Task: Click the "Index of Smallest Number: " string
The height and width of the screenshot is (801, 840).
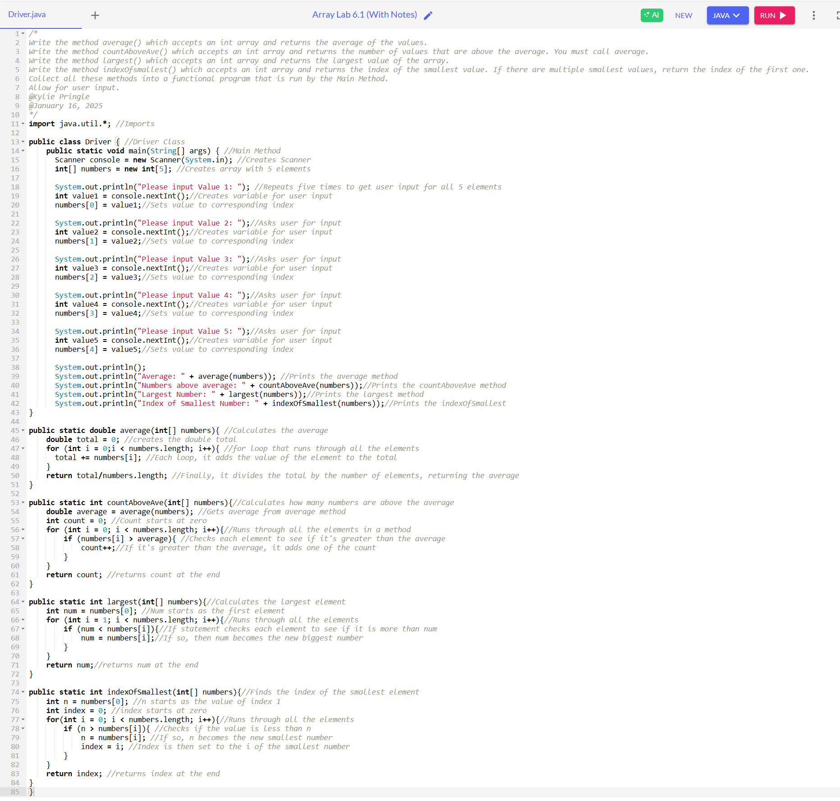Action: [198, 403]
